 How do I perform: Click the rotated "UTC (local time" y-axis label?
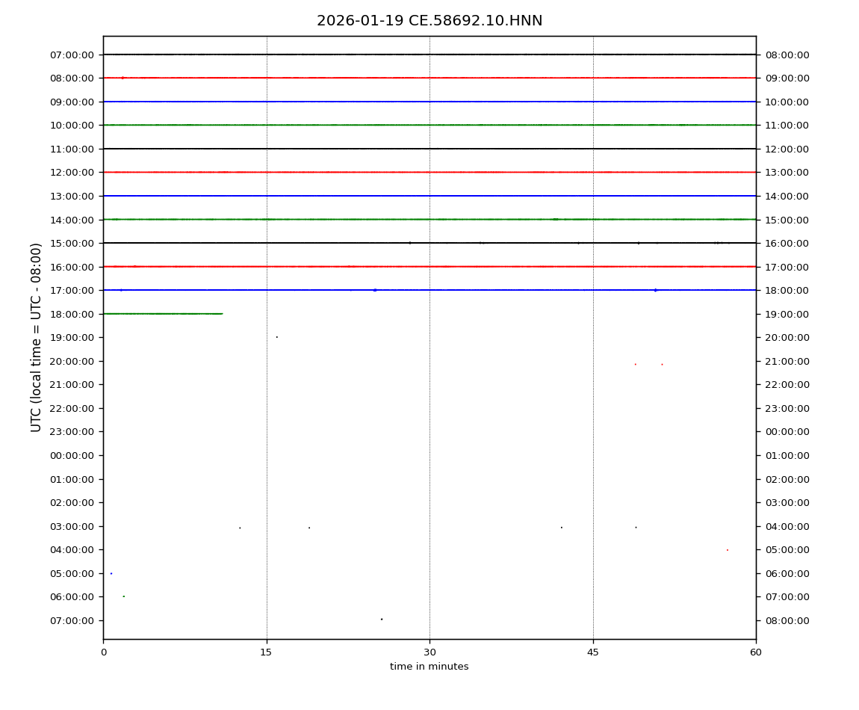(x=37, y=337)
